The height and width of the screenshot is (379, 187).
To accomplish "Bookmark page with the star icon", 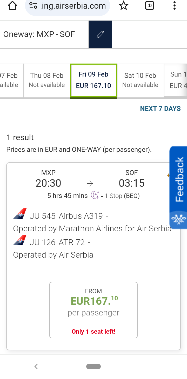I will 124,6.
